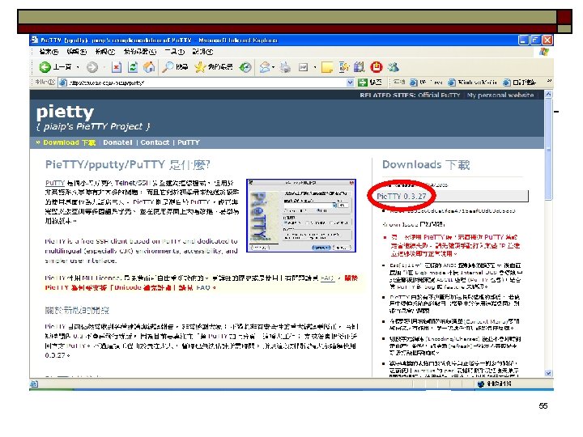Click the History clock icon
The width and height of the screenshot is (583, 437).
pyautogui.click(x=245, y=67)
